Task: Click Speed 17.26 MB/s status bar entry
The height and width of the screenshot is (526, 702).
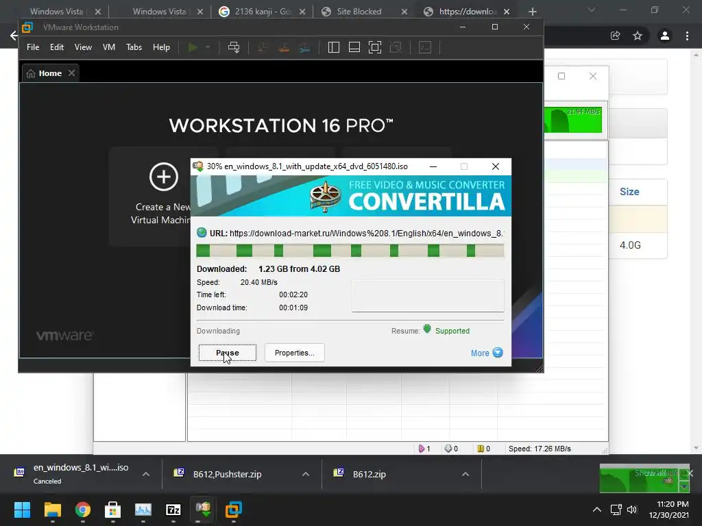Action: tap(540, 449)
